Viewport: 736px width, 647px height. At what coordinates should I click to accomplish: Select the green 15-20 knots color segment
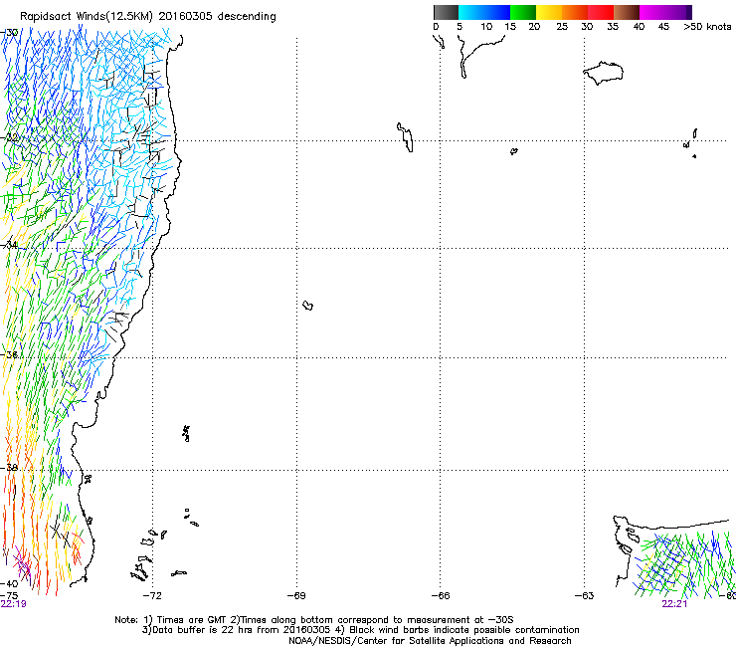click(523, 12)
